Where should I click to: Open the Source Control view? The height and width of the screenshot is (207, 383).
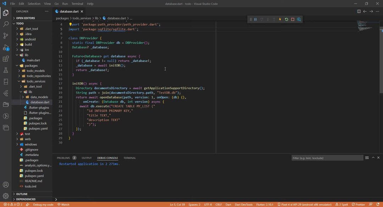[x=6, y=36]
